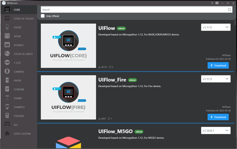Open the CAMERA category icon
Image resolution: width=237 pixels, height=149 pixels.
[x=7, y=71]
